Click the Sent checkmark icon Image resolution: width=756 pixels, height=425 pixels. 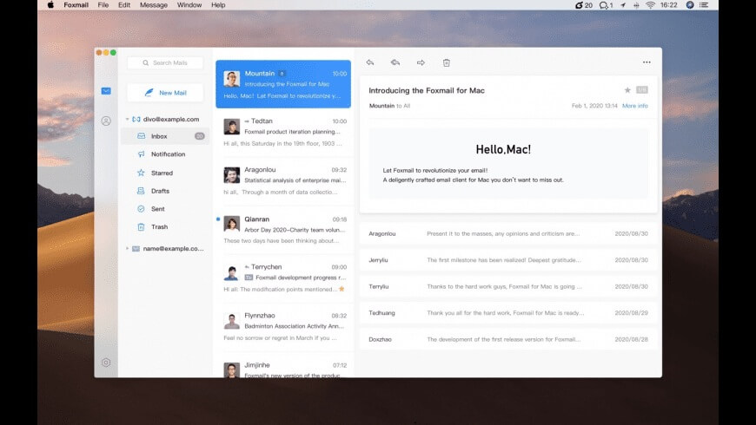click(142, 209)
